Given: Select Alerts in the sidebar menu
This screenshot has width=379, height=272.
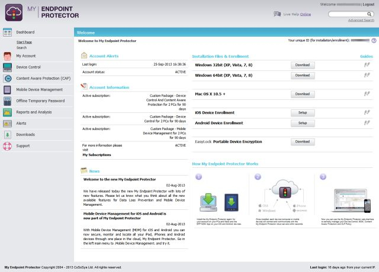Looking at the screenshot, I should [x=21, y=124].
